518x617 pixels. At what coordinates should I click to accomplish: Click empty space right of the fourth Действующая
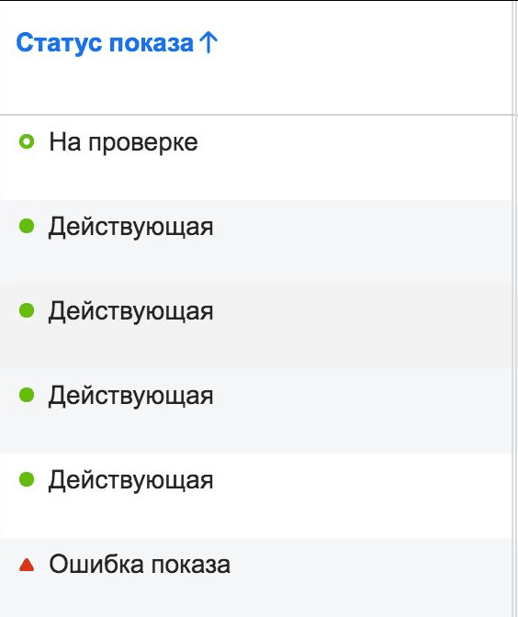coord(362,496)
